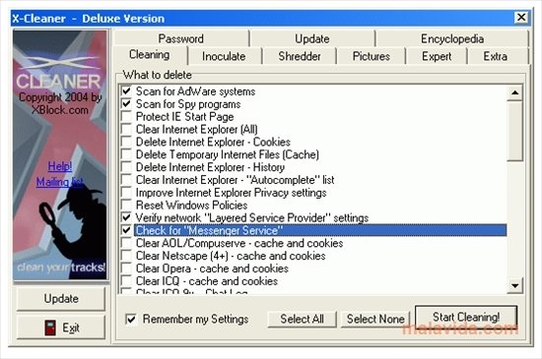Click the X-Cleaner detective logo banner

point(60,154)
